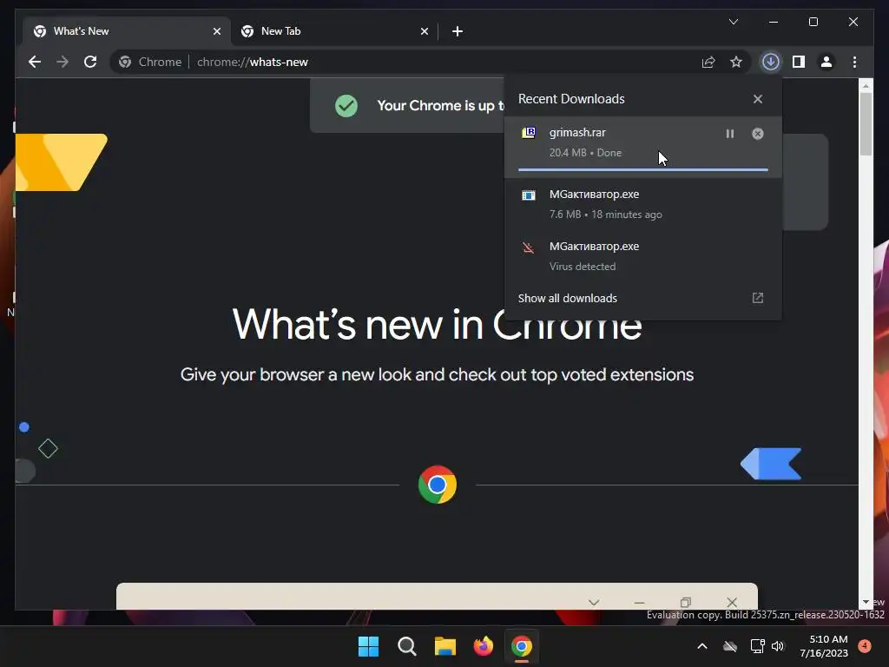Pause the grimash.rar download
The image size is (889, 667).
(x=729, y=134)
